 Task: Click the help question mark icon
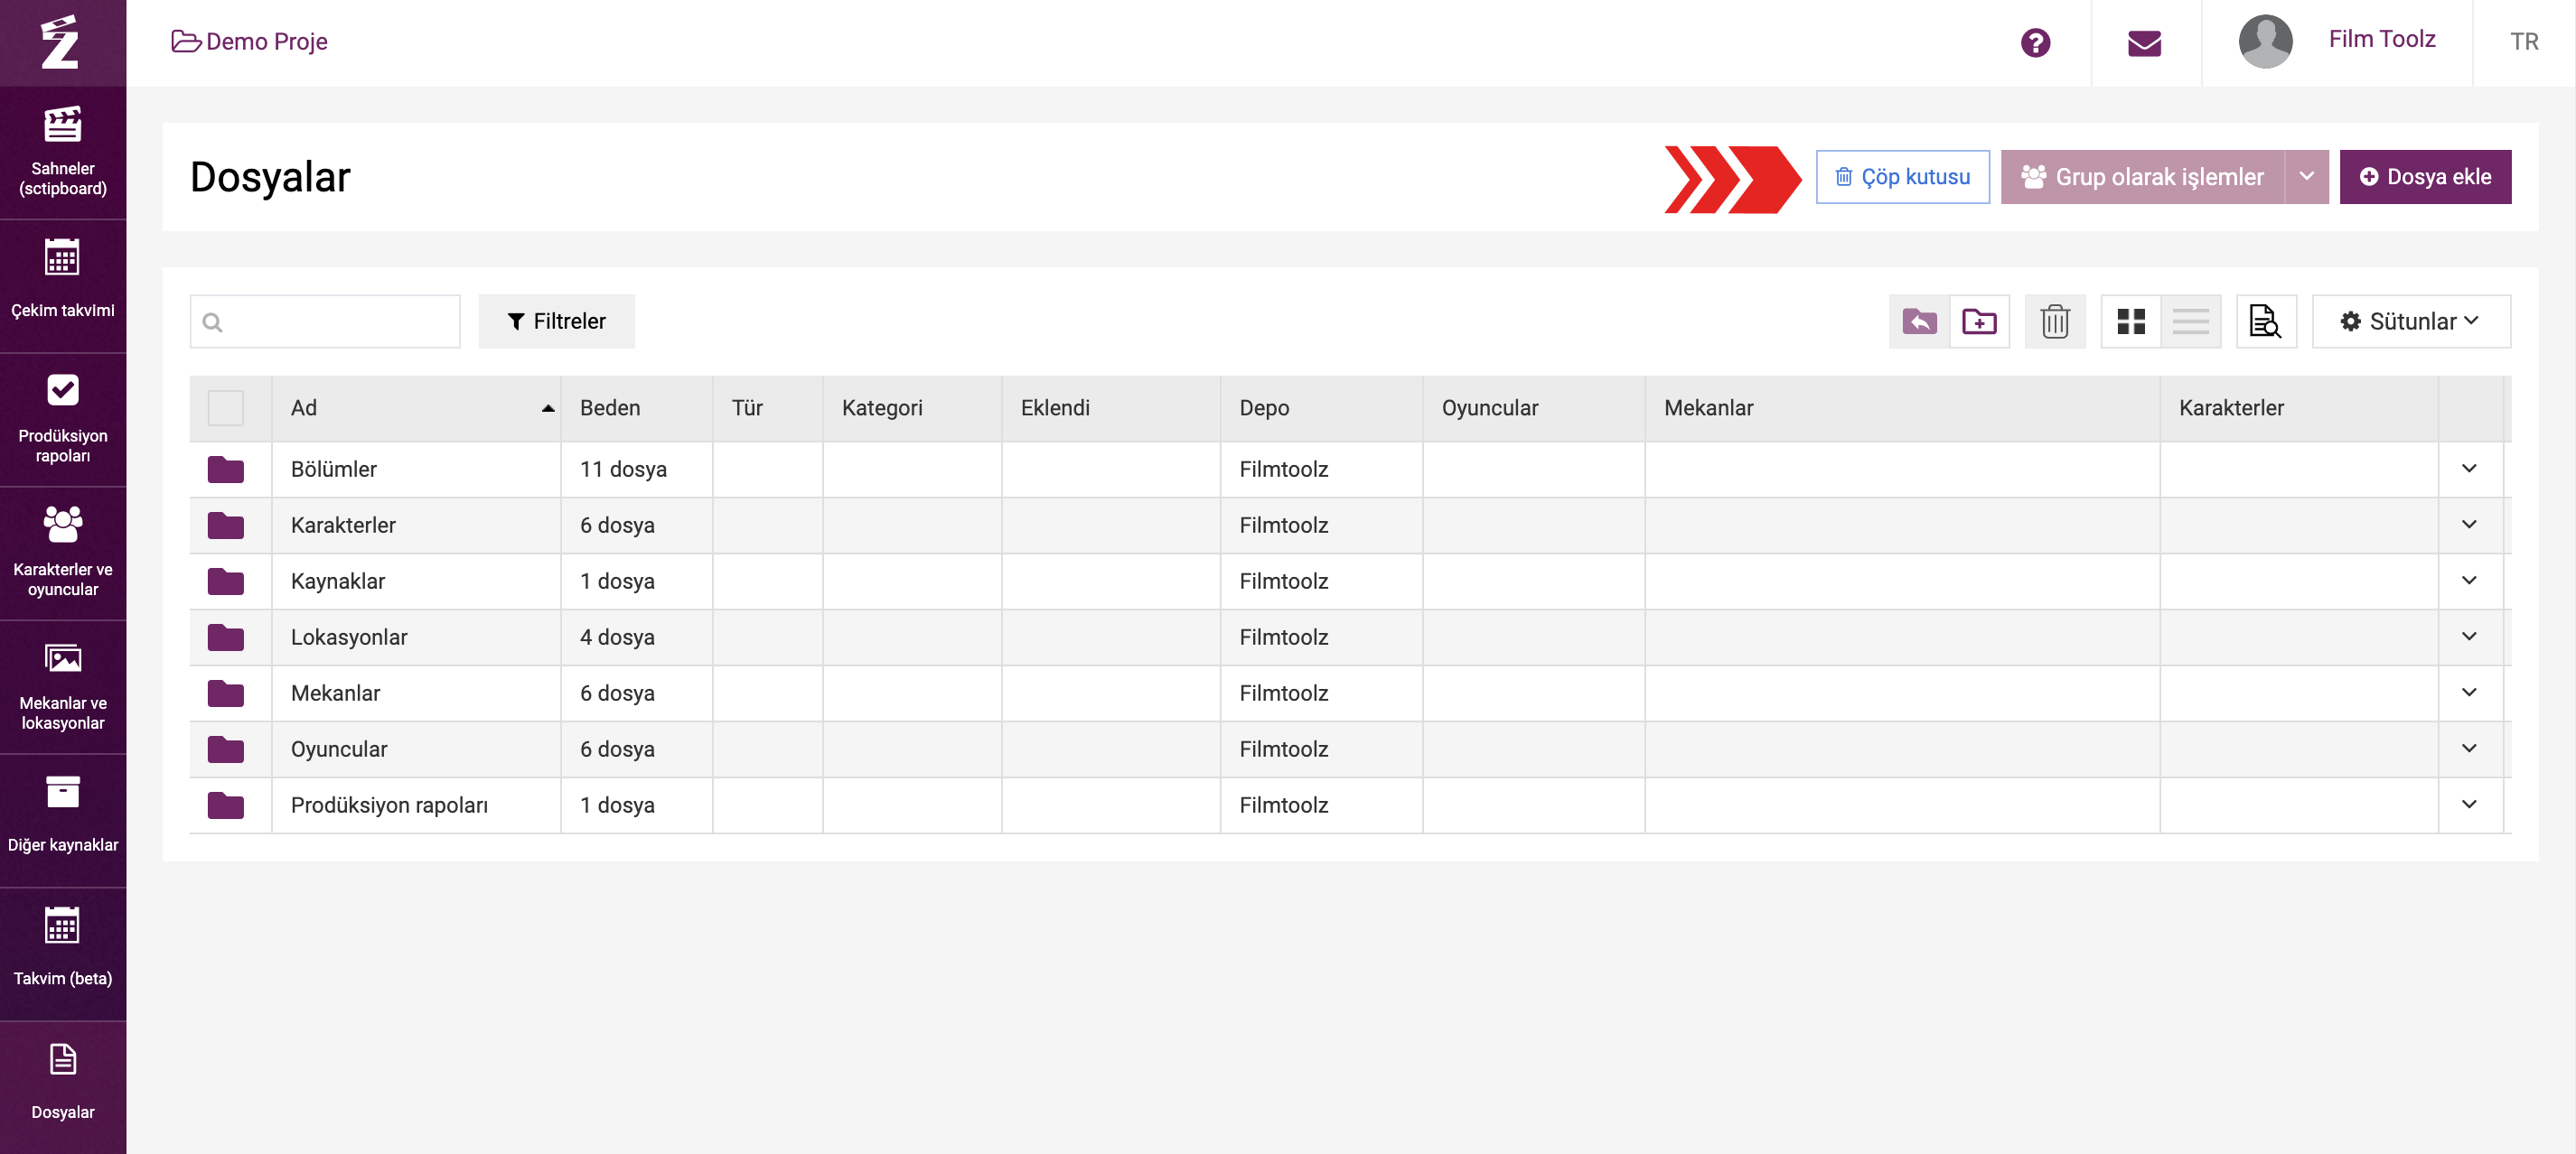pos(2035,43)
